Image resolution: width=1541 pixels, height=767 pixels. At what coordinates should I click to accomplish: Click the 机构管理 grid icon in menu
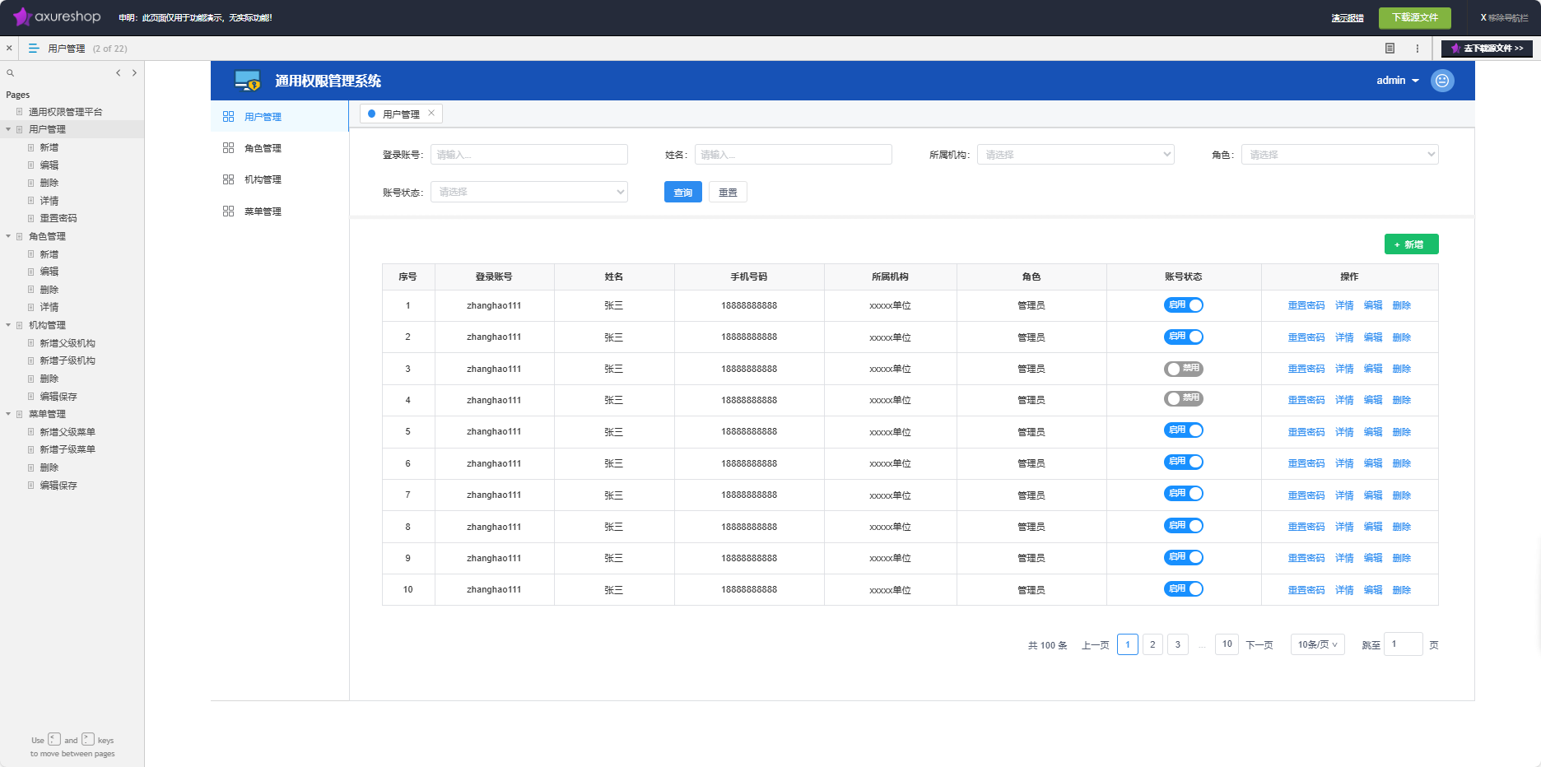click(x=228, y=179)
